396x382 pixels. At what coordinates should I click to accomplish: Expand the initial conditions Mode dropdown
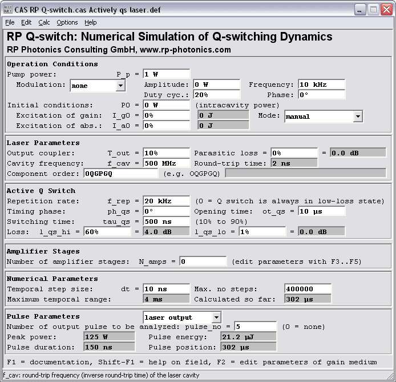[x=358, y=116]
